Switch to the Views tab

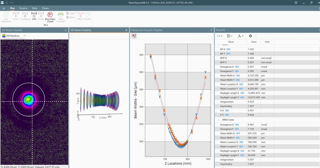[45, 8]
